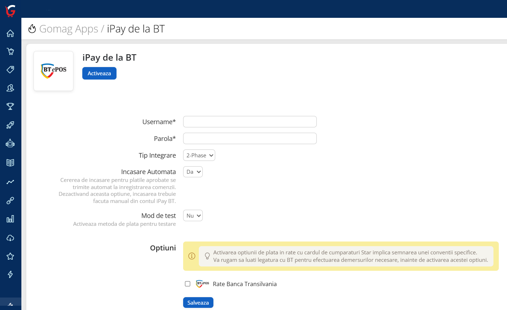Open the customers icon in sidebar
Image resolution: width=507 pixels, height=310 pixels.
(10, 88)
